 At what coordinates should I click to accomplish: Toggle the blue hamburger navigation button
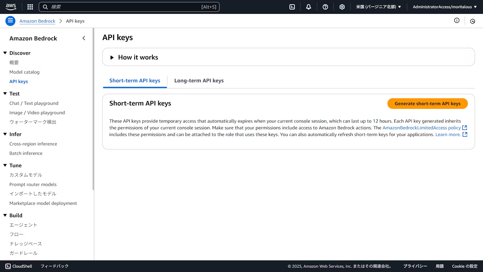point(10,21)
